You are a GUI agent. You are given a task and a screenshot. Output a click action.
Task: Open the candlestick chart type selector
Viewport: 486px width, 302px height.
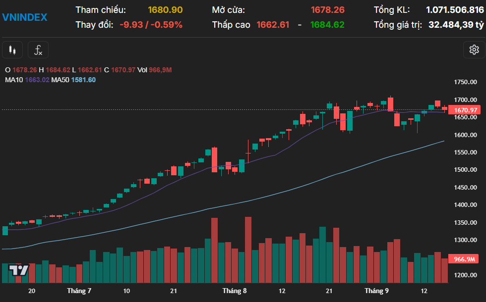tap(12, 50)
